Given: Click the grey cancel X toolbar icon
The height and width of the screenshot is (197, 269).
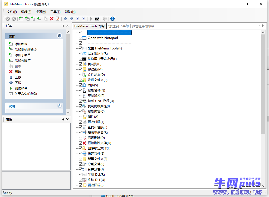Looking at the screenshot, I should (x=14, y=19).
